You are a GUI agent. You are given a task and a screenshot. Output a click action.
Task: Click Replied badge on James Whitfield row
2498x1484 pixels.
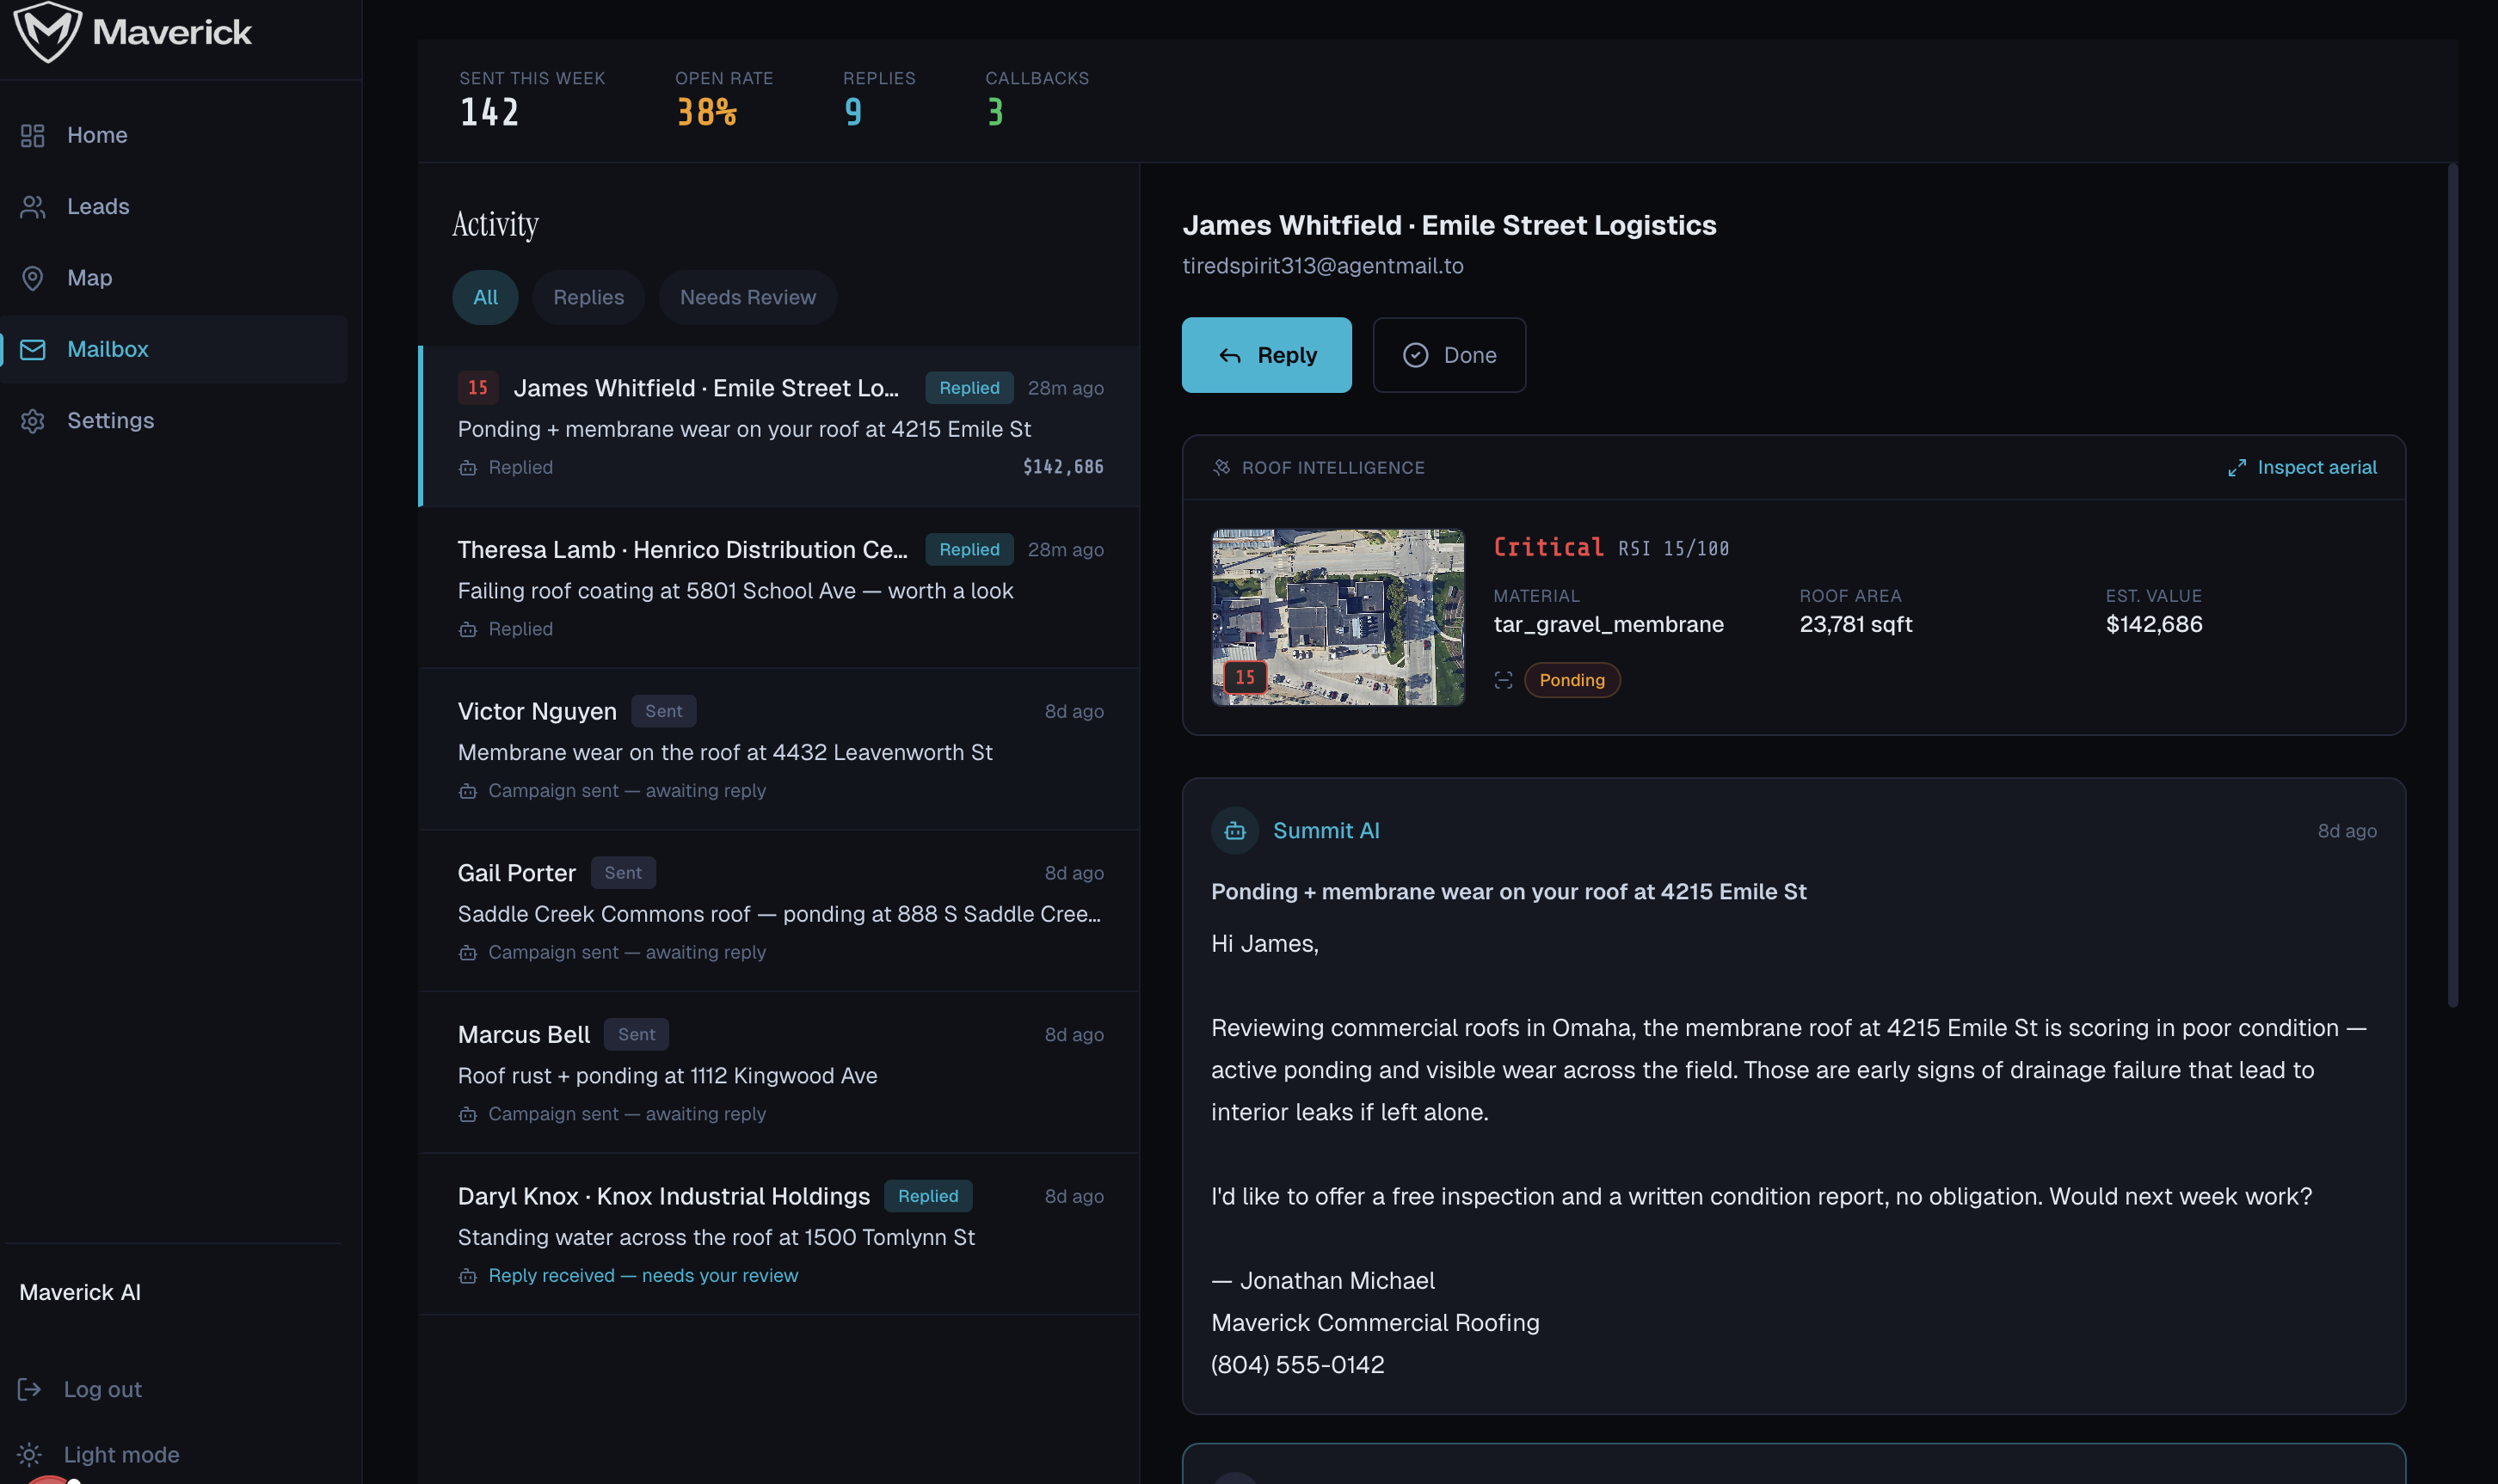click(969, 388)
